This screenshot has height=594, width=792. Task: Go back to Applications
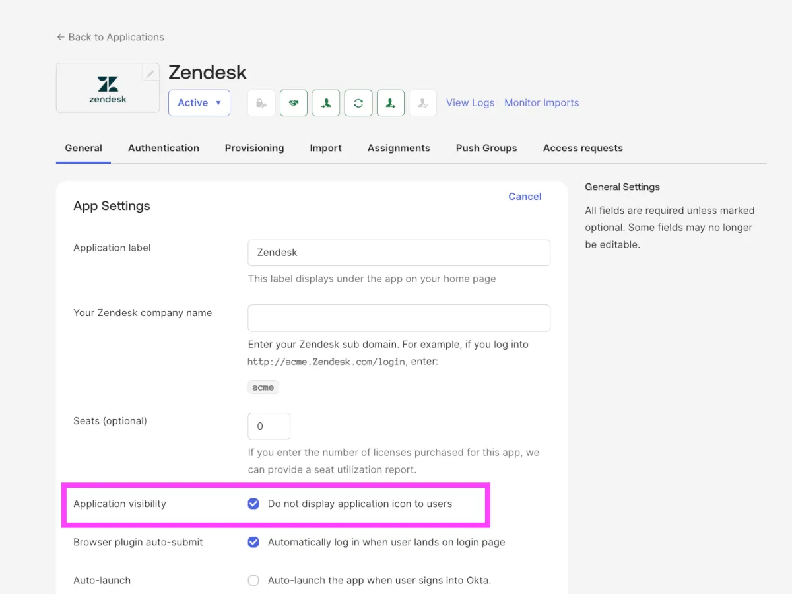pyautogui.click(x=110, y=37)
